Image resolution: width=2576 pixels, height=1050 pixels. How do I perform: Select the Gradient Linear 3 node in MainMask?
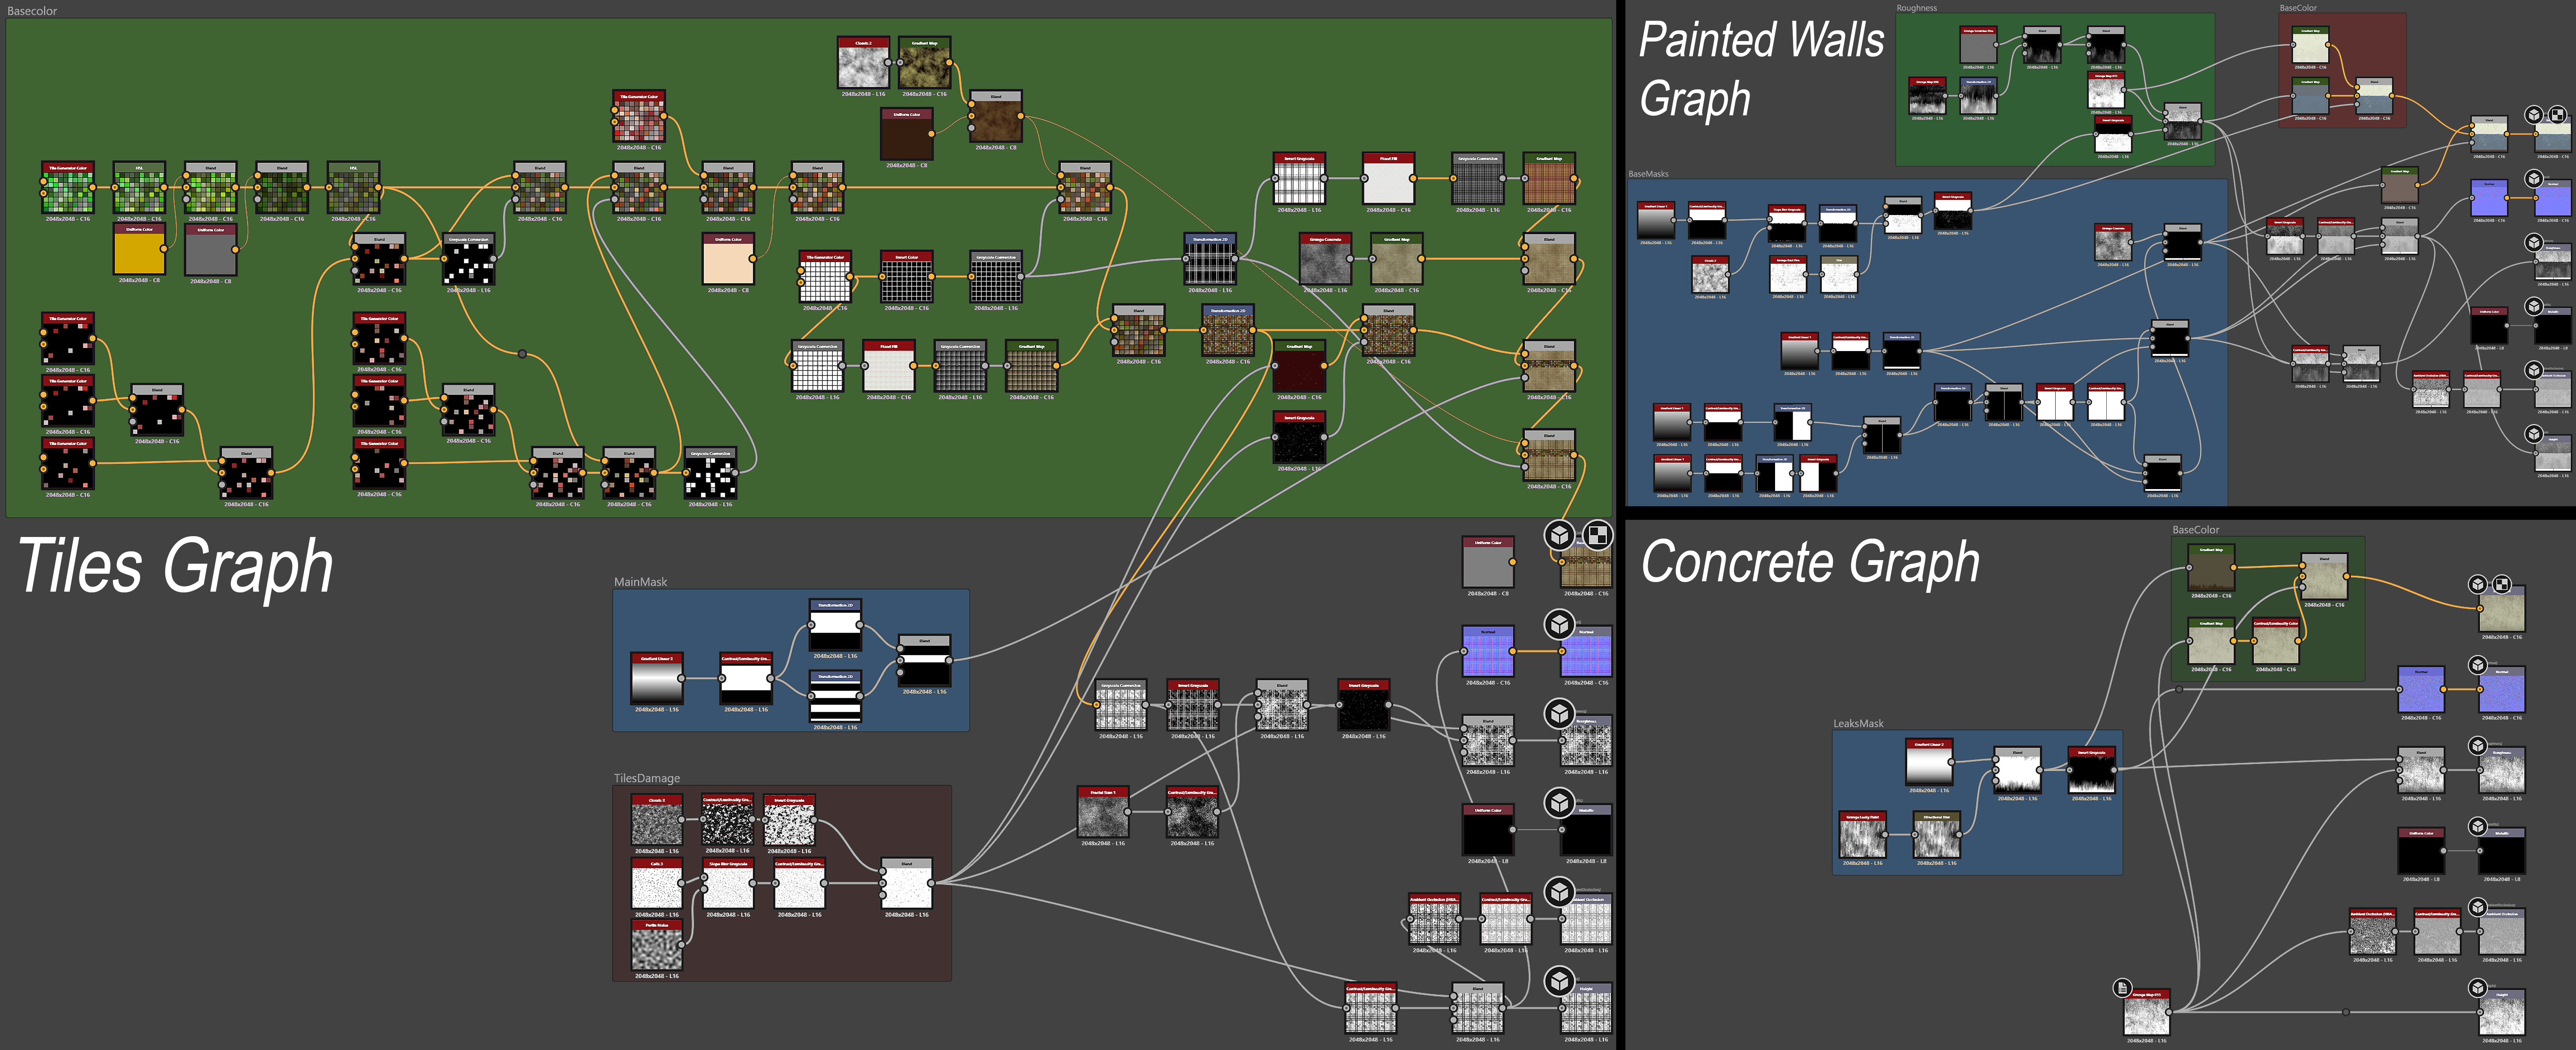tap(657, 679)
